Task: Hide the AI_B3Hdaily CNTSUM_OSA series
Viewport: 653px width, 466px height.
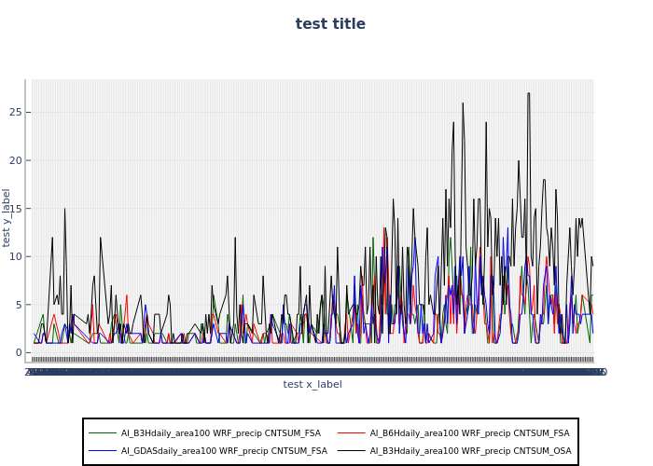Action: [x=470, y=450]
